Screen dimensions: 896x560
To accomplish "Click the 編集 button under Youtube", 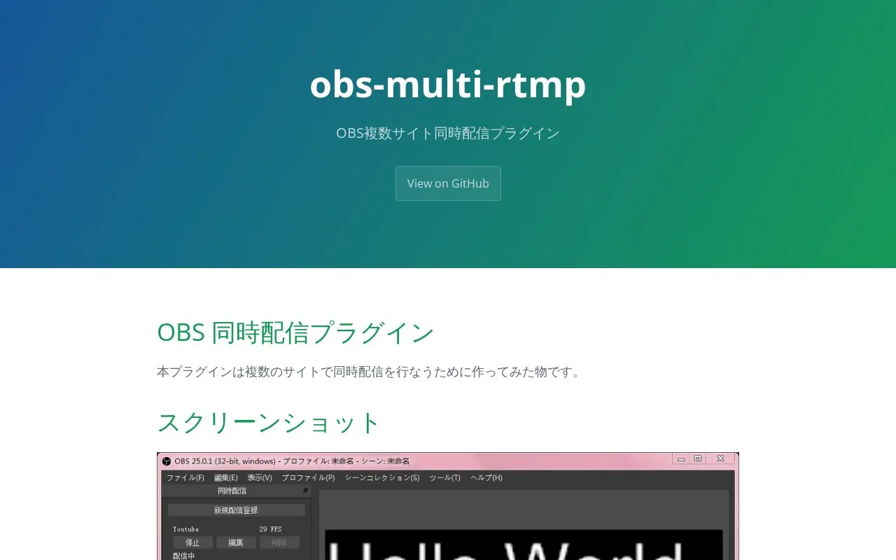I will point(236,542).
